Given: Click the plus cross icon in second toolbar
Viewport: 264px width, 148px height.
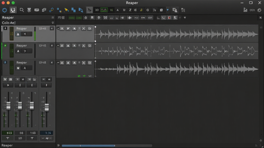Looking at the screenshot, I should click(x=129, y=18).
